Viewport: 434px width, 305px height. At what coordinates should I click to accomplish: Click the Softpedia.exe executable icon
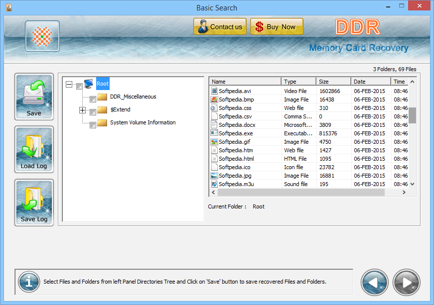(x=214, y=133)
